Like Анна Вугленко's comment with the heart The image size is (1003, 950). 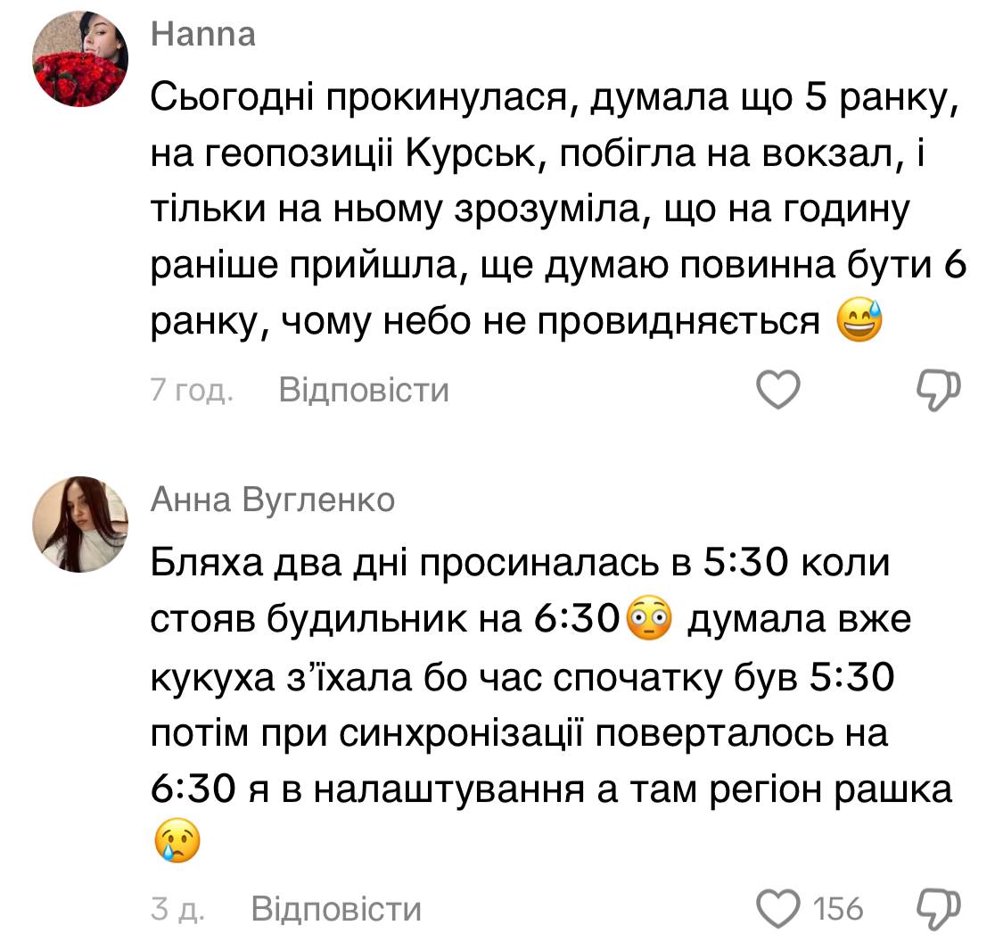point(777,908)
